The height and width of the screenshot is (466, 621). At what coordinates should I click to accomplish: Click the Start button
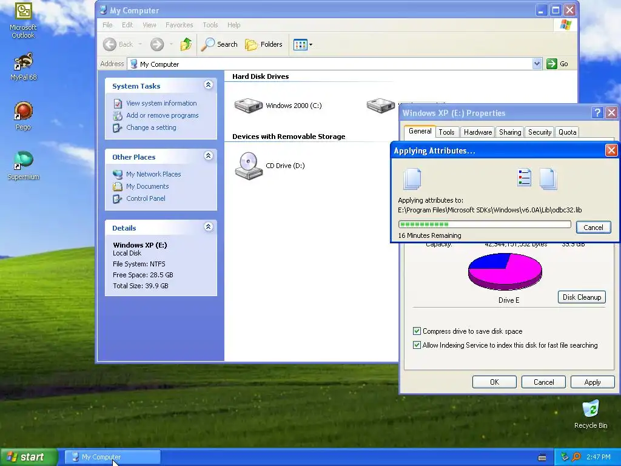[29, 457]
